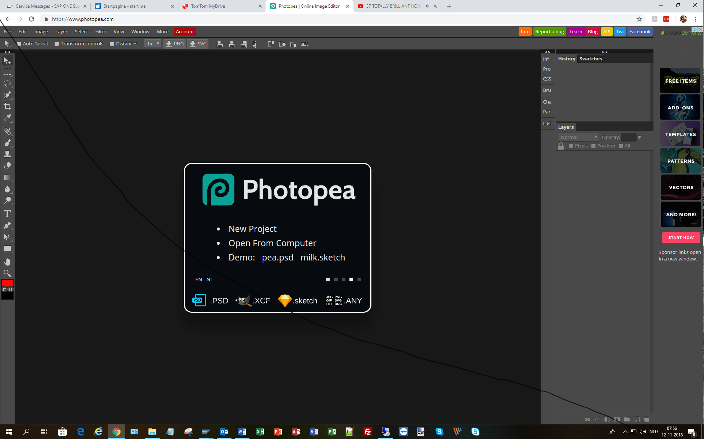Screen dimensions: 704x439
Task: Check the lock All checkbox
Action: 621,146
